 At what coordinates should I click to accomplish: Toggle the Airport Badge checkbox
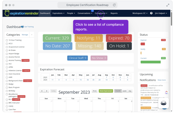[x=7, y=54]
